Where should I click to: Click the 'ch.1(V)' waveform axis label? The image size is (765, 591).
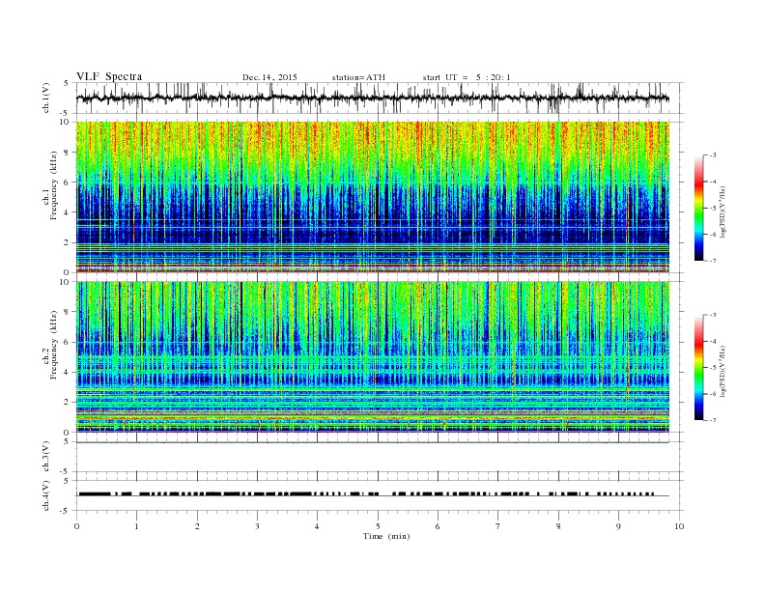tap(45, 98)
